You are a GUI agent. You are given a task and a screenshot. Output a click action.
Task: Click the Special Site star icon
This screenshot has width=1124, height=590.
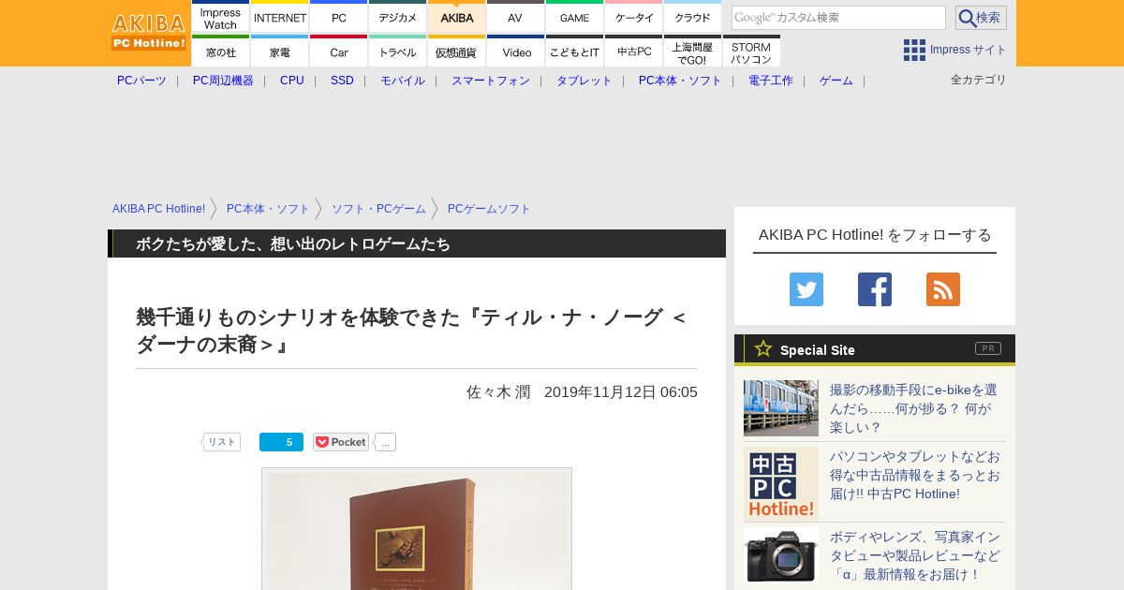pos(763,348)
